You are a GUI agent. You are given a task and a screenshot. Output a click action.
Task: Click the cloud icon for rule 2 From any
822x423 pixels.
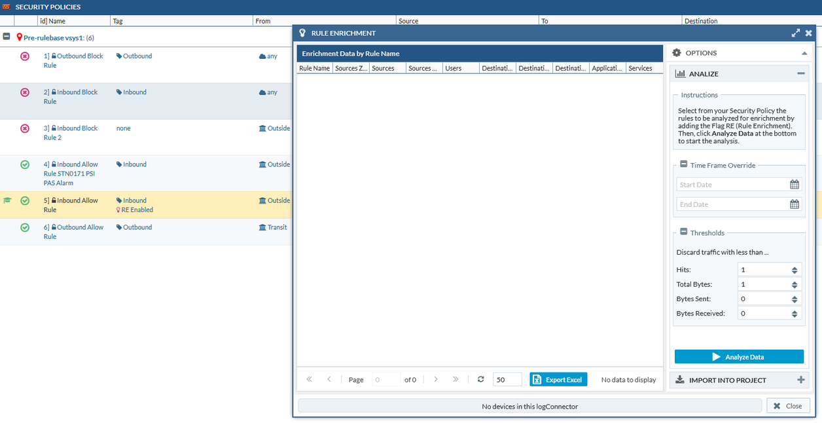click(262, 92)
